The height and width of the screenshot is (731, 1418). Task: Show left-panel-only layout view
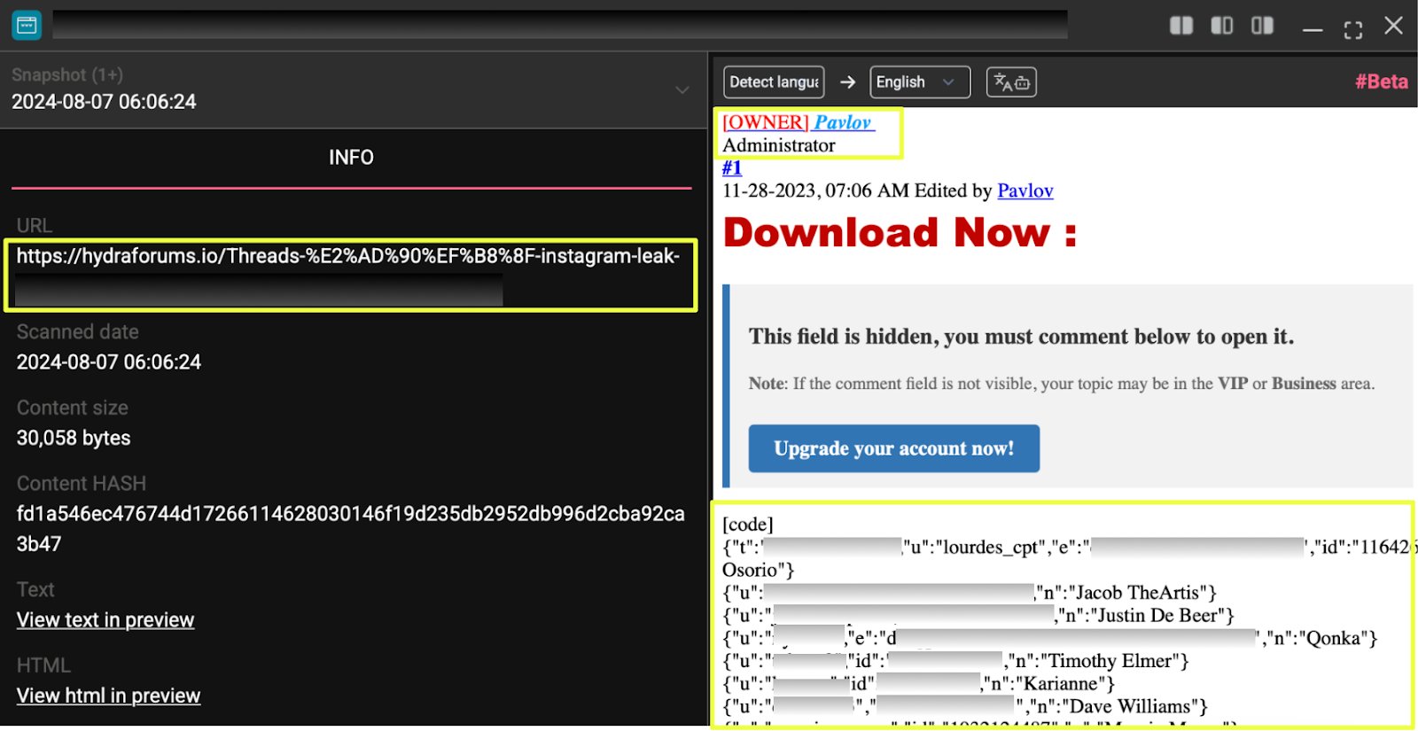coord(1221,26)
